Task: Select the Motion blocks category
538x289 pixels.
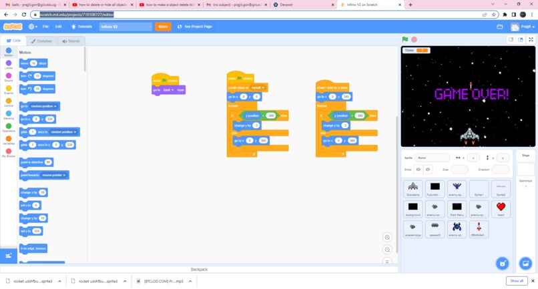Action: [x=9, y=52]
